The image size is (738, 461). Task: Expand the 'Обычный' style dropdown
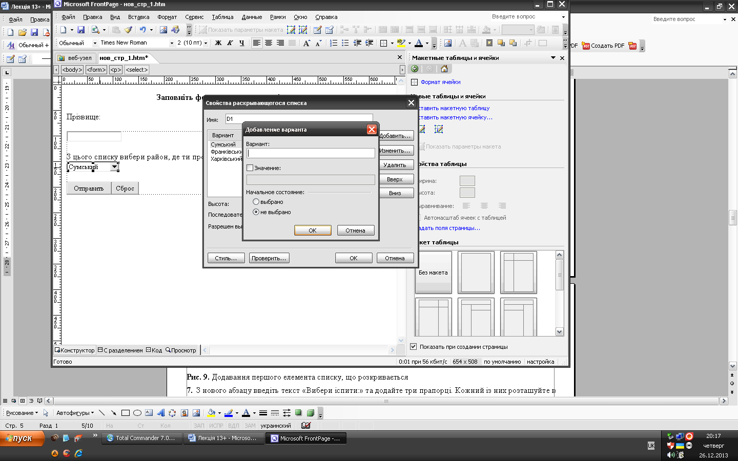click(x=95, y=43)
